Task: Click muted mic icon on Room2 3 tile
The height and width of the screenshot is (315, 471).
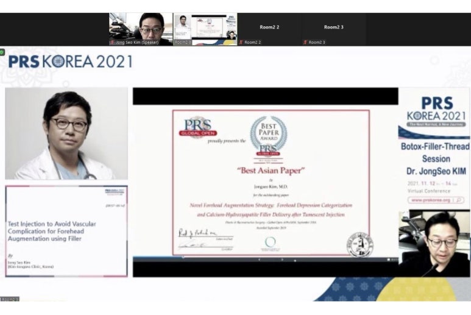Action: [x=305, y=42]
